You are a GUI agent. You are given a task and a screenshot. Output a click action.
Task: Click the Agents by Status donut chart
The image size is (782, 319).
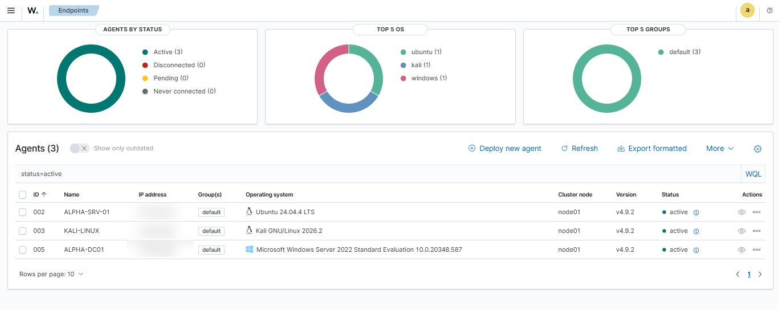[x=91, y=78]
